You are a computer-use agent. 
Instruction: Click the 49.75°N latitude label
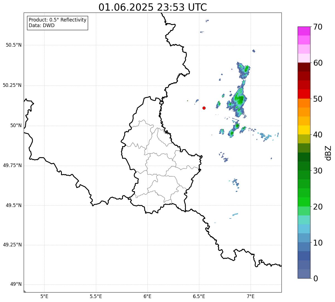pyautogui.click(x=12, y=165)
